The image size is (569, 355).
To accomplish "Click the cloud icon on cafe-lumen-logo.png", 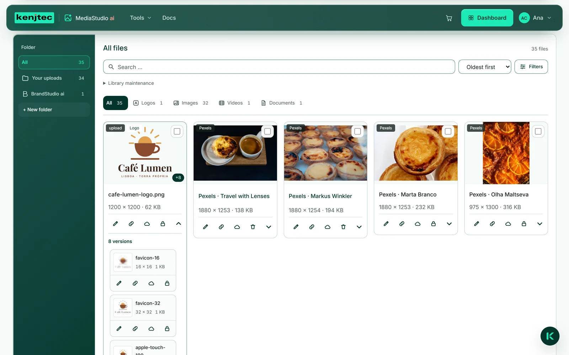I will point(147,224).
